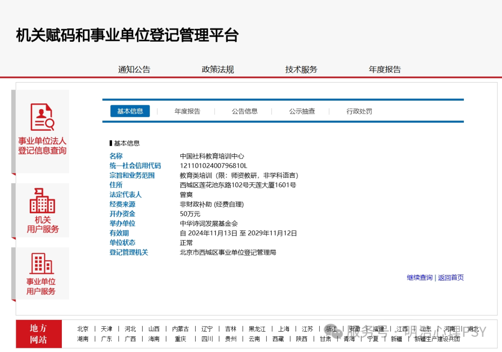Click the 返回首页 link
This screenshot has height=352, width=502.
451,277
